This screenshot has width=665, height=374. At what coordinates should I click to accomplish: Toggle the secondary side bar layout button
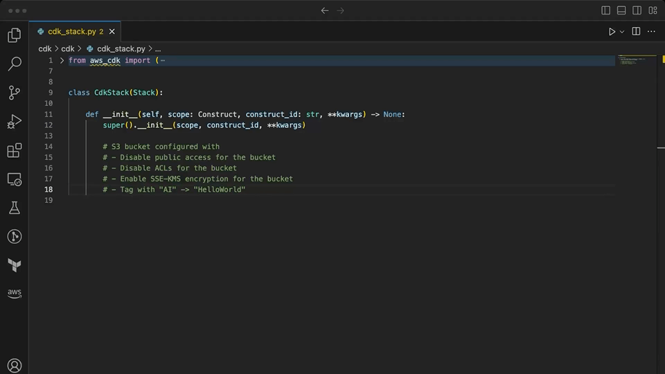click(637, 10)
